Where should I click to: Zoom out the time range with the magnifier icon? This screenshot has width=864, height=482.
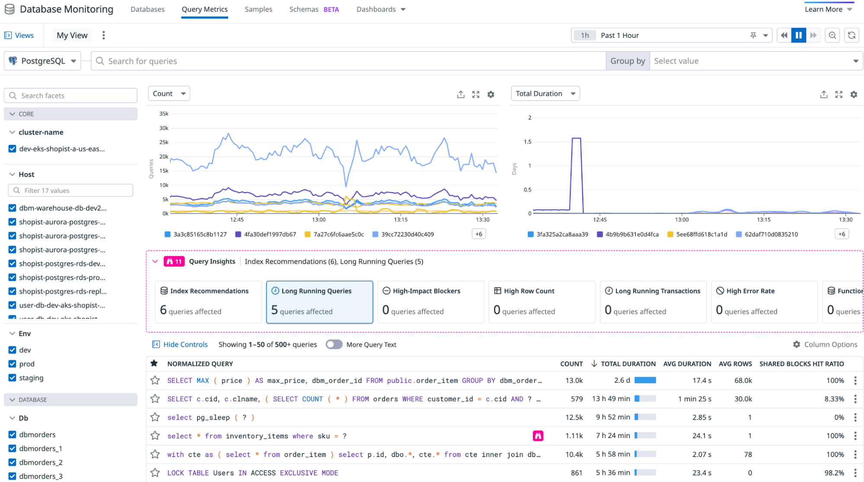(832, 35)
